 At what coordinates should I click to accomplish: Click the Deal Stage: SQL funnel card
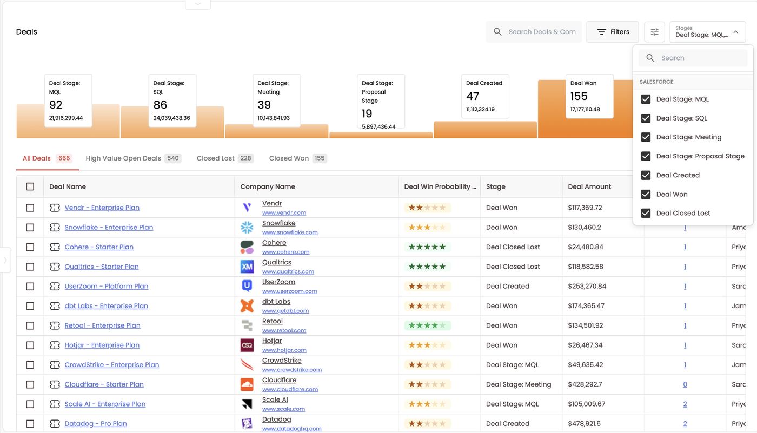pyautogui.click(x=172, y=101)
